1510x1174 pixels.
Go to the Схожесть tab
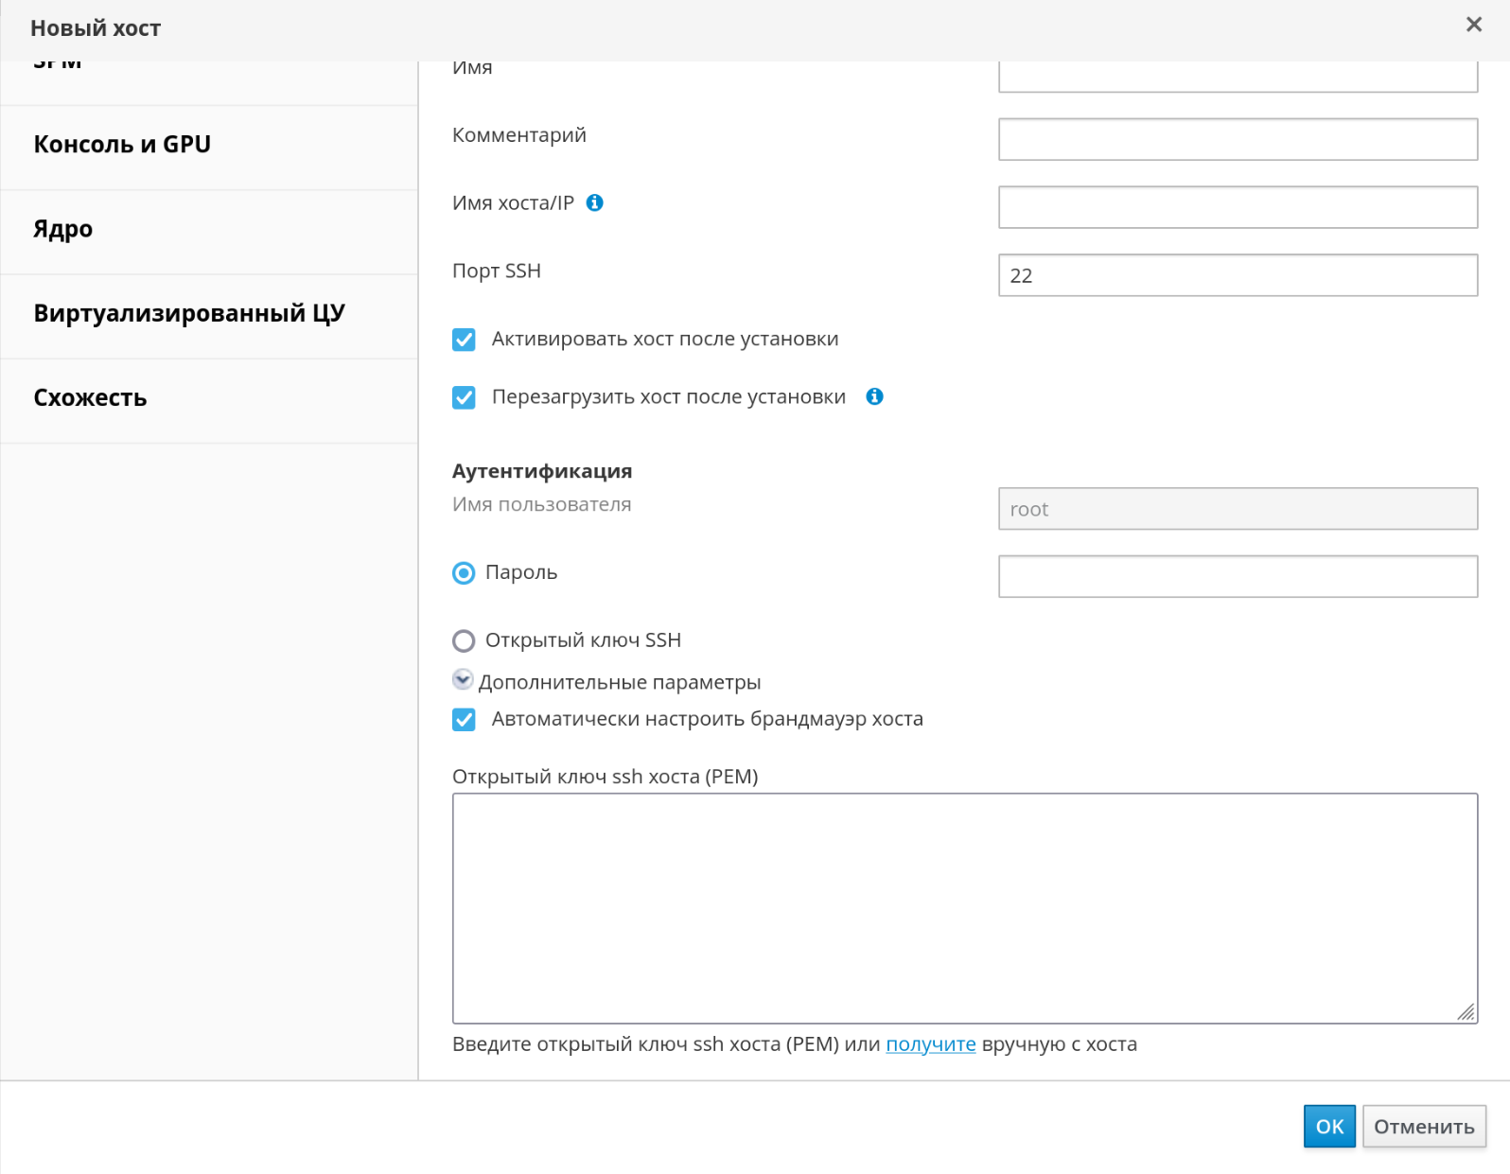coord(90,398)
